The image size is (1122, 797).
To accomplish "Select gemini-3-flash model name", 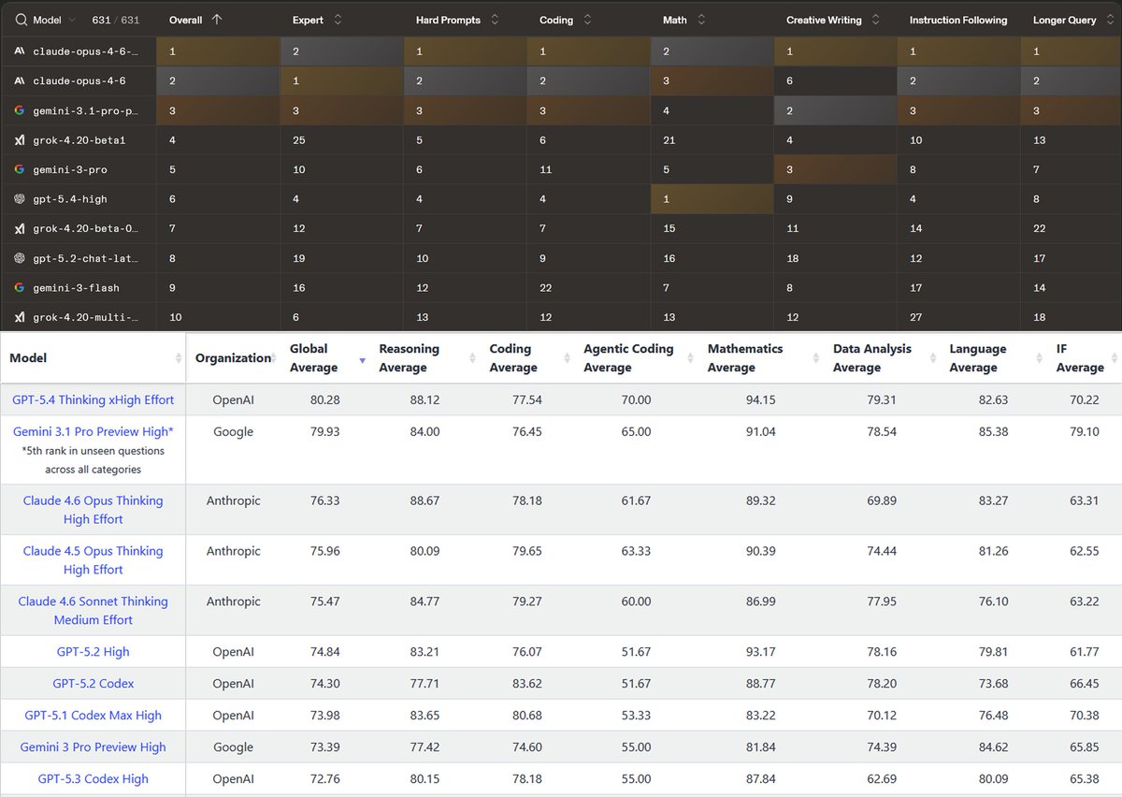I will (x=76, y=287).
